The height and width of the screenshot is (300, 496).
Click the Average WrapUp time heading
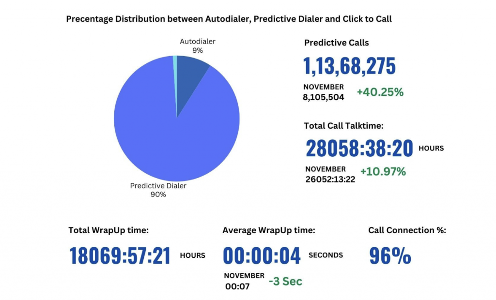click(270, 230)
